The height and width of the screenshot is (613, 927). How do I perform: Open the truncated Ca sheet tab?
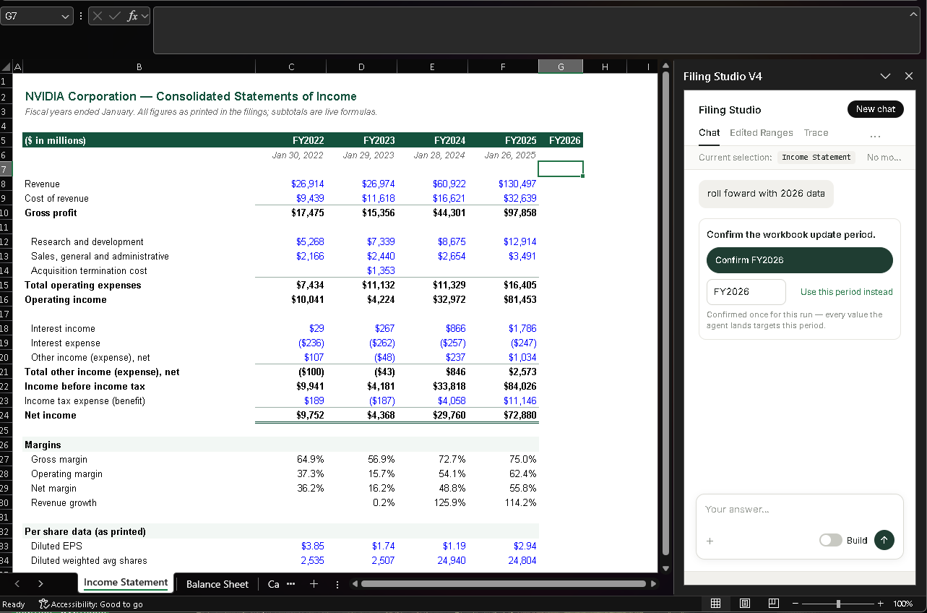click(x=273, y=584)
